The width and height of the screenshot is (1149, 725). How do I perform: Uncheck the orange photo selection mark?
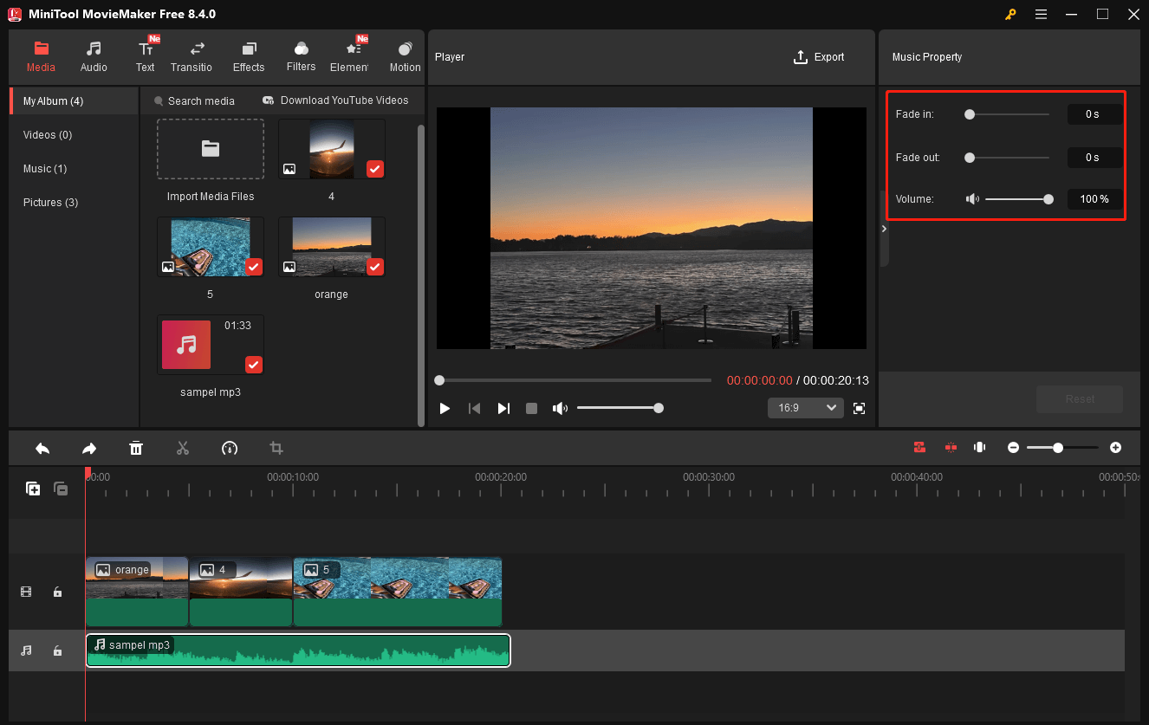[x=374, y=267]
